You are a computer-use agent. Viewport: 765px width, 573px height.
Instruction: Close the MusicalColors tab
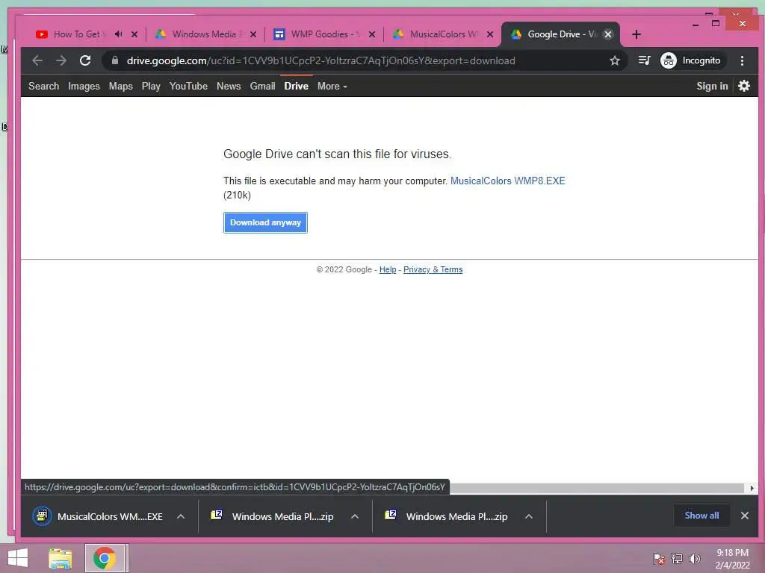[490, 34]
